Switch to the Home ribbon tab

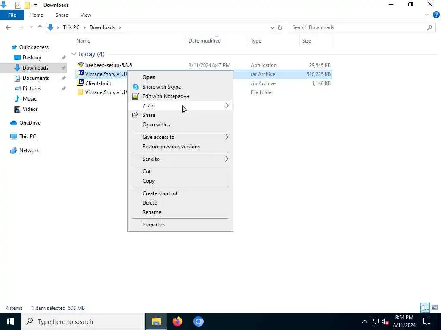pyautogui.click(x=37, y=15)
